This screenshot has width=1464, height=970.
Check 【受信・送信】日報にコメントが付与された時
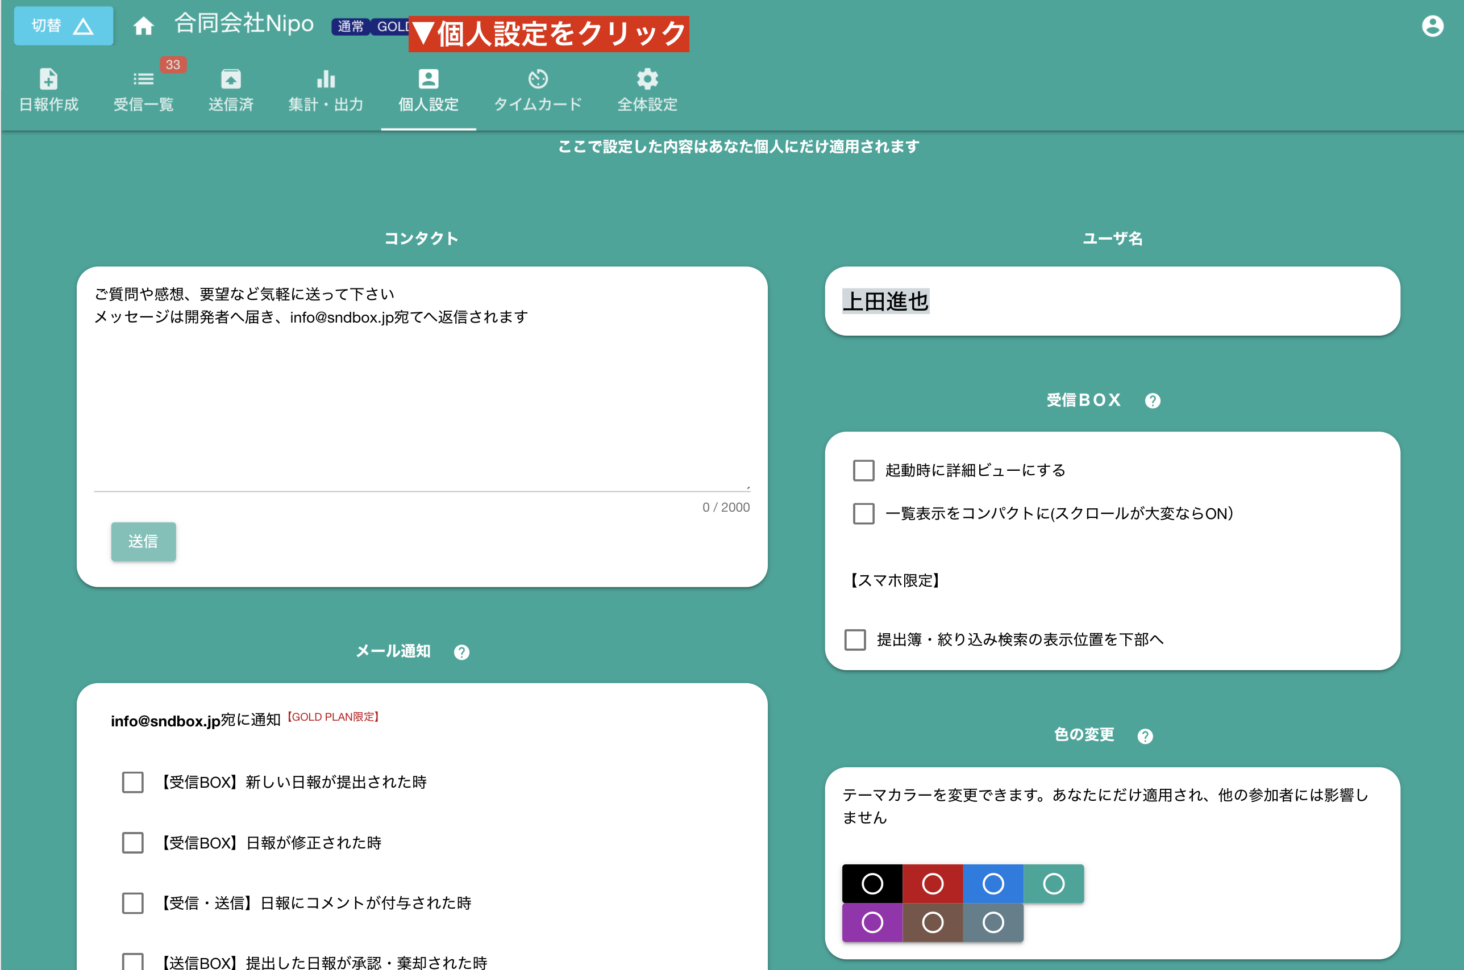click(x=132, y=903)
